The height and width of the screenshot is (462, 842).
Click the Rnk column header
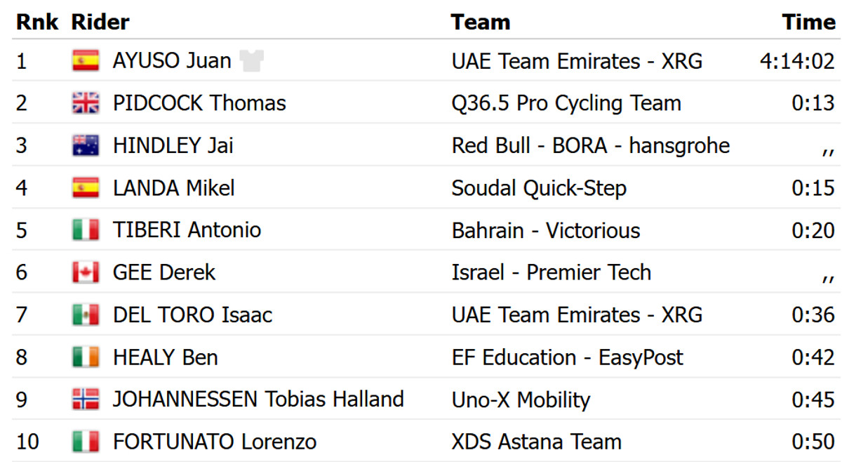point(36,22)
